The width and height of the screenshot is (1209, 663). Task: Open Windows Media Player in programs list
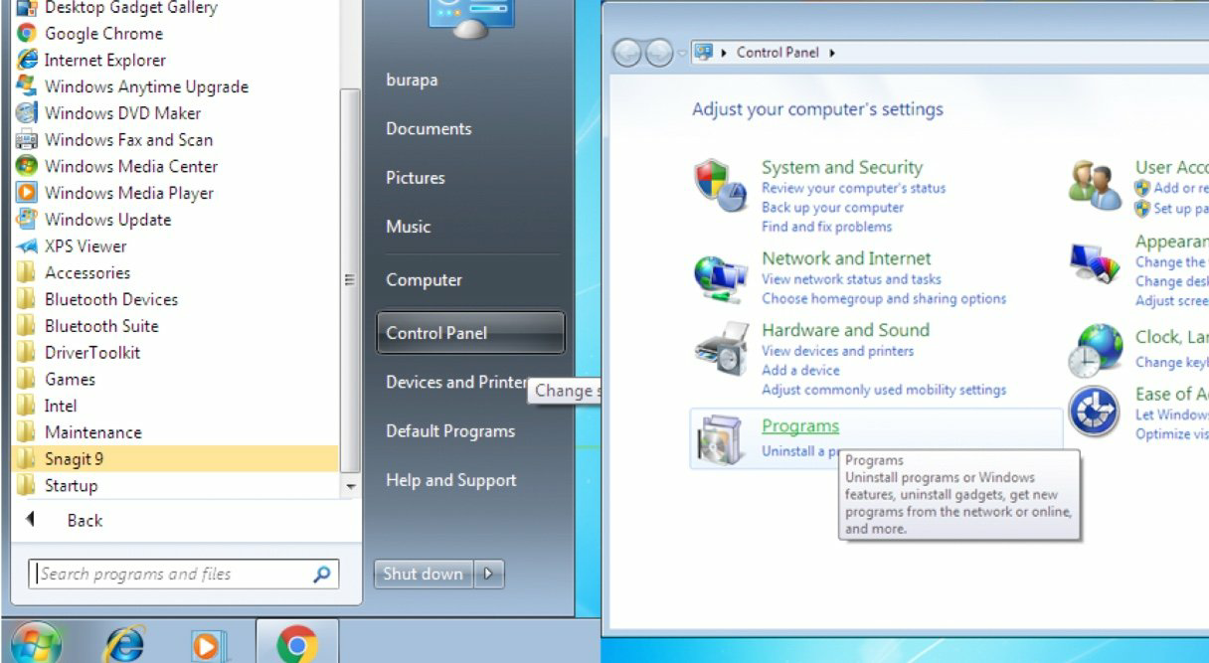click(128, 193)
